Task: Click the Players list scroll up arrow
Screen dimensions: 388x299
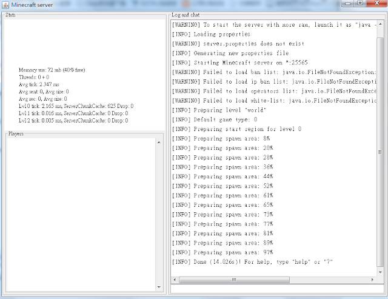Action: (159, 143)
